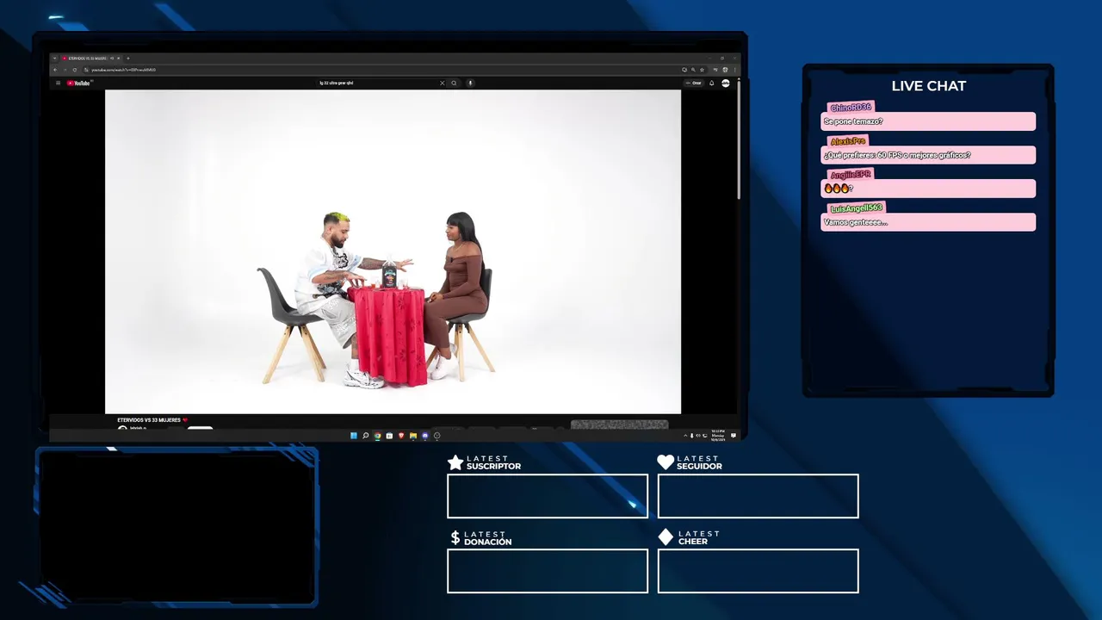Click chat username AngilloEPR
Viewport: 1102px width, 620px height.
tap(851, 175)
